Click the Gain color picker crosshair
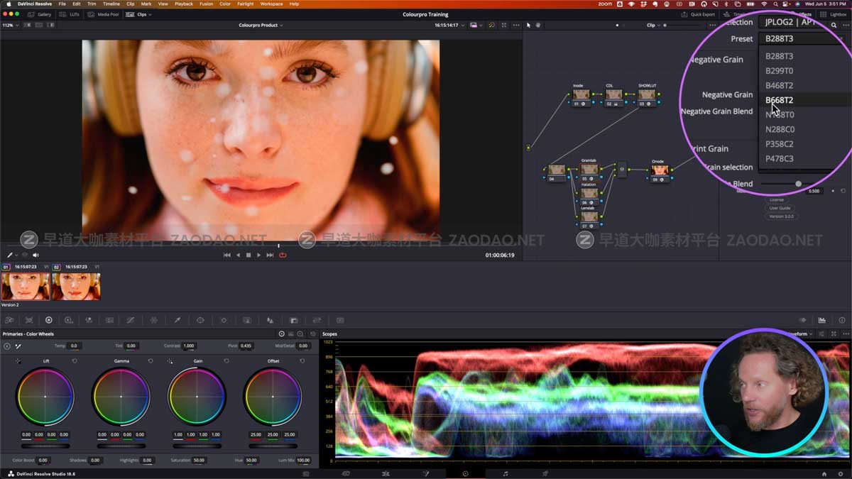The width and height of the screenshot is (852, 479). coord(170,361)
